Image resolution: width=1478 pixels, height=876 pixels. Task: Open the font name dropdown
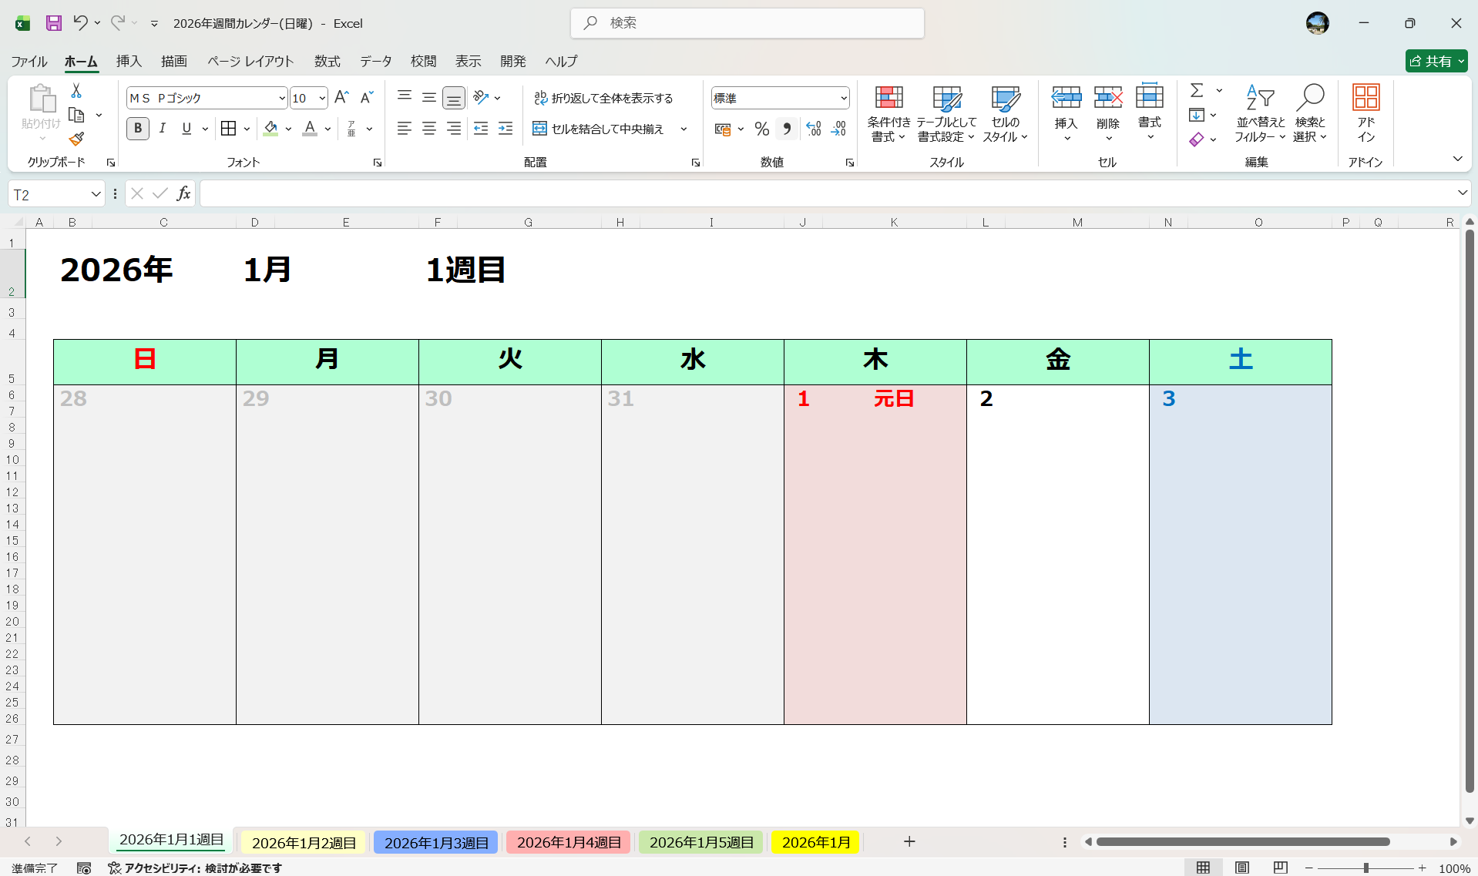[x=282, y=98]
